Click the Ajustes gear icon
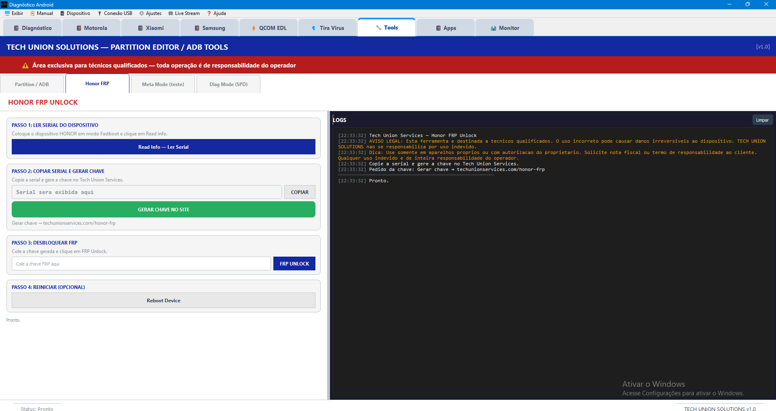Viewport: 776px width, 411px height. coord(142,13)
